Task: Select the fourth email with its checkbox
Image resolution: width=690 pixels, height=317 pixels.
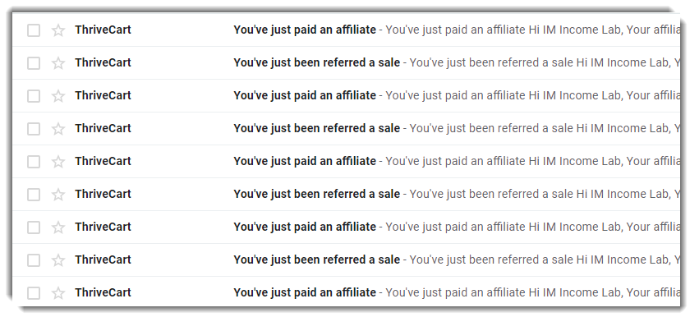Action: point(34,129)
